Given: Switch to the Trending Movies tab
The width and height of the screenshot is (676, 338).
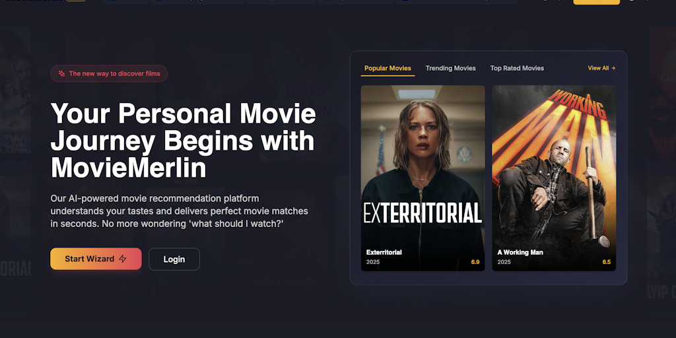Looking at the screenshot, I should click(450, 68).
